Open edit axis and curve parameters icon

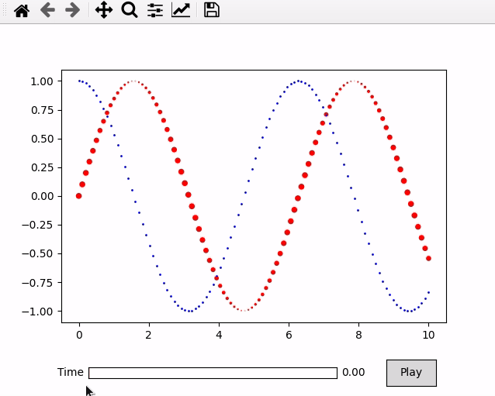[x=181, y=10]
